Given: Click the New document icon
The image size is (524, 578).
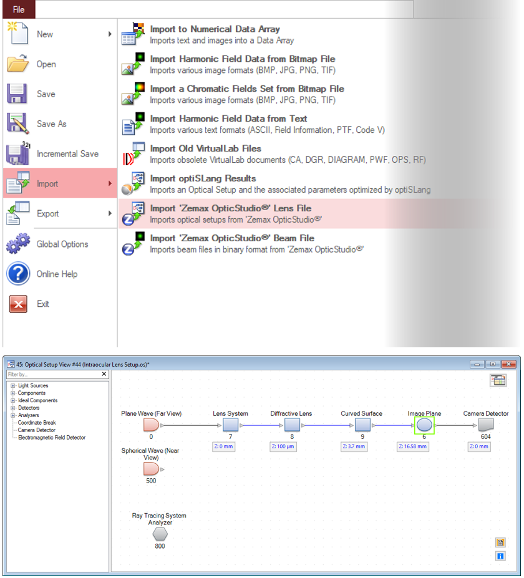Looking at the screenshot, I should coord(17,33).
